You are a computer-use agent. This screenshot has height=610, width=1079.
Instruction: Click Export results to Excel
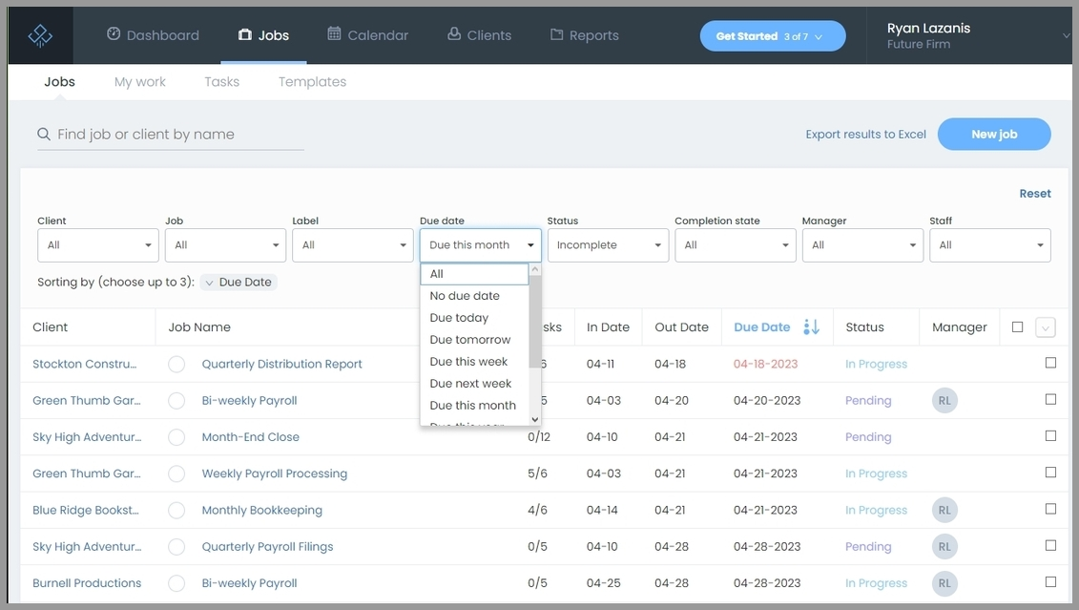[865, 135]
